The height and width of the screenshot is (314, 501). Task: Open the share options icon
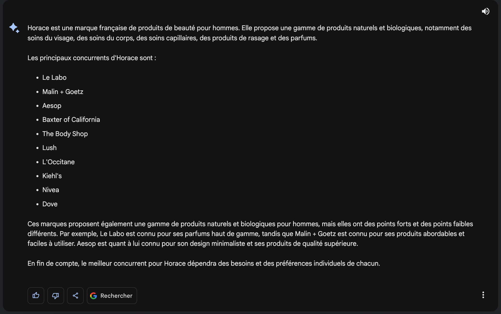point(75,295)
